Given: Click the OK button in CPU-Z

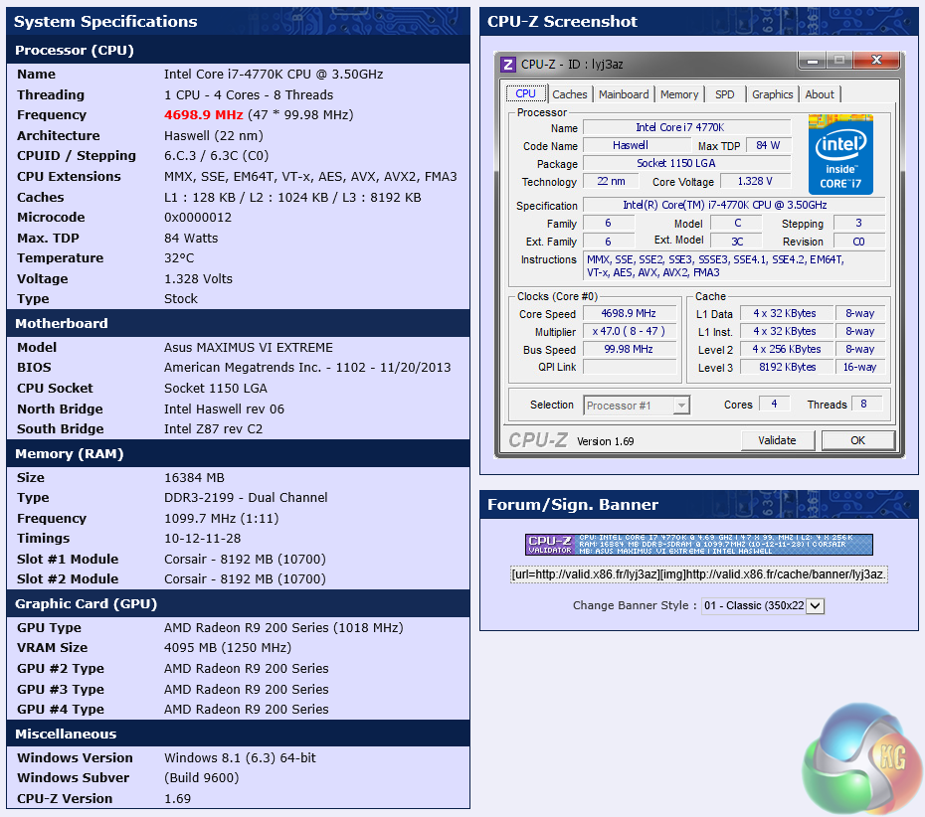Looking at the screenshot, I should coord(857,440).
